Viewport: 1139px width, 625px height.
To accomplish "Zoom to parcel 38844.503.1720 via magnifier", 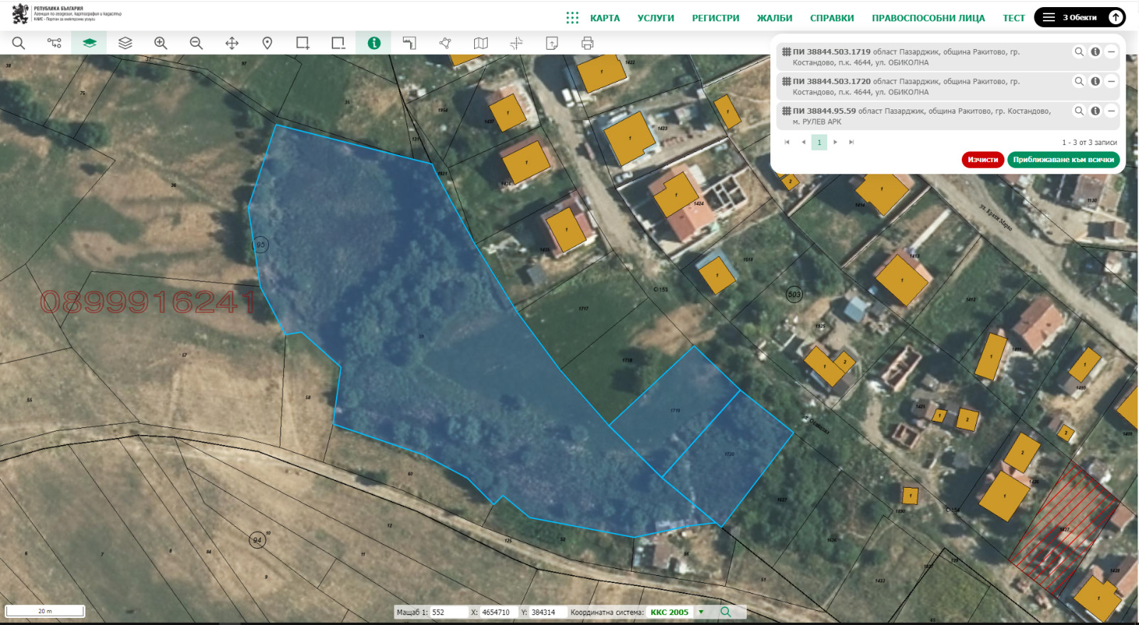I will click(1079, 81).
